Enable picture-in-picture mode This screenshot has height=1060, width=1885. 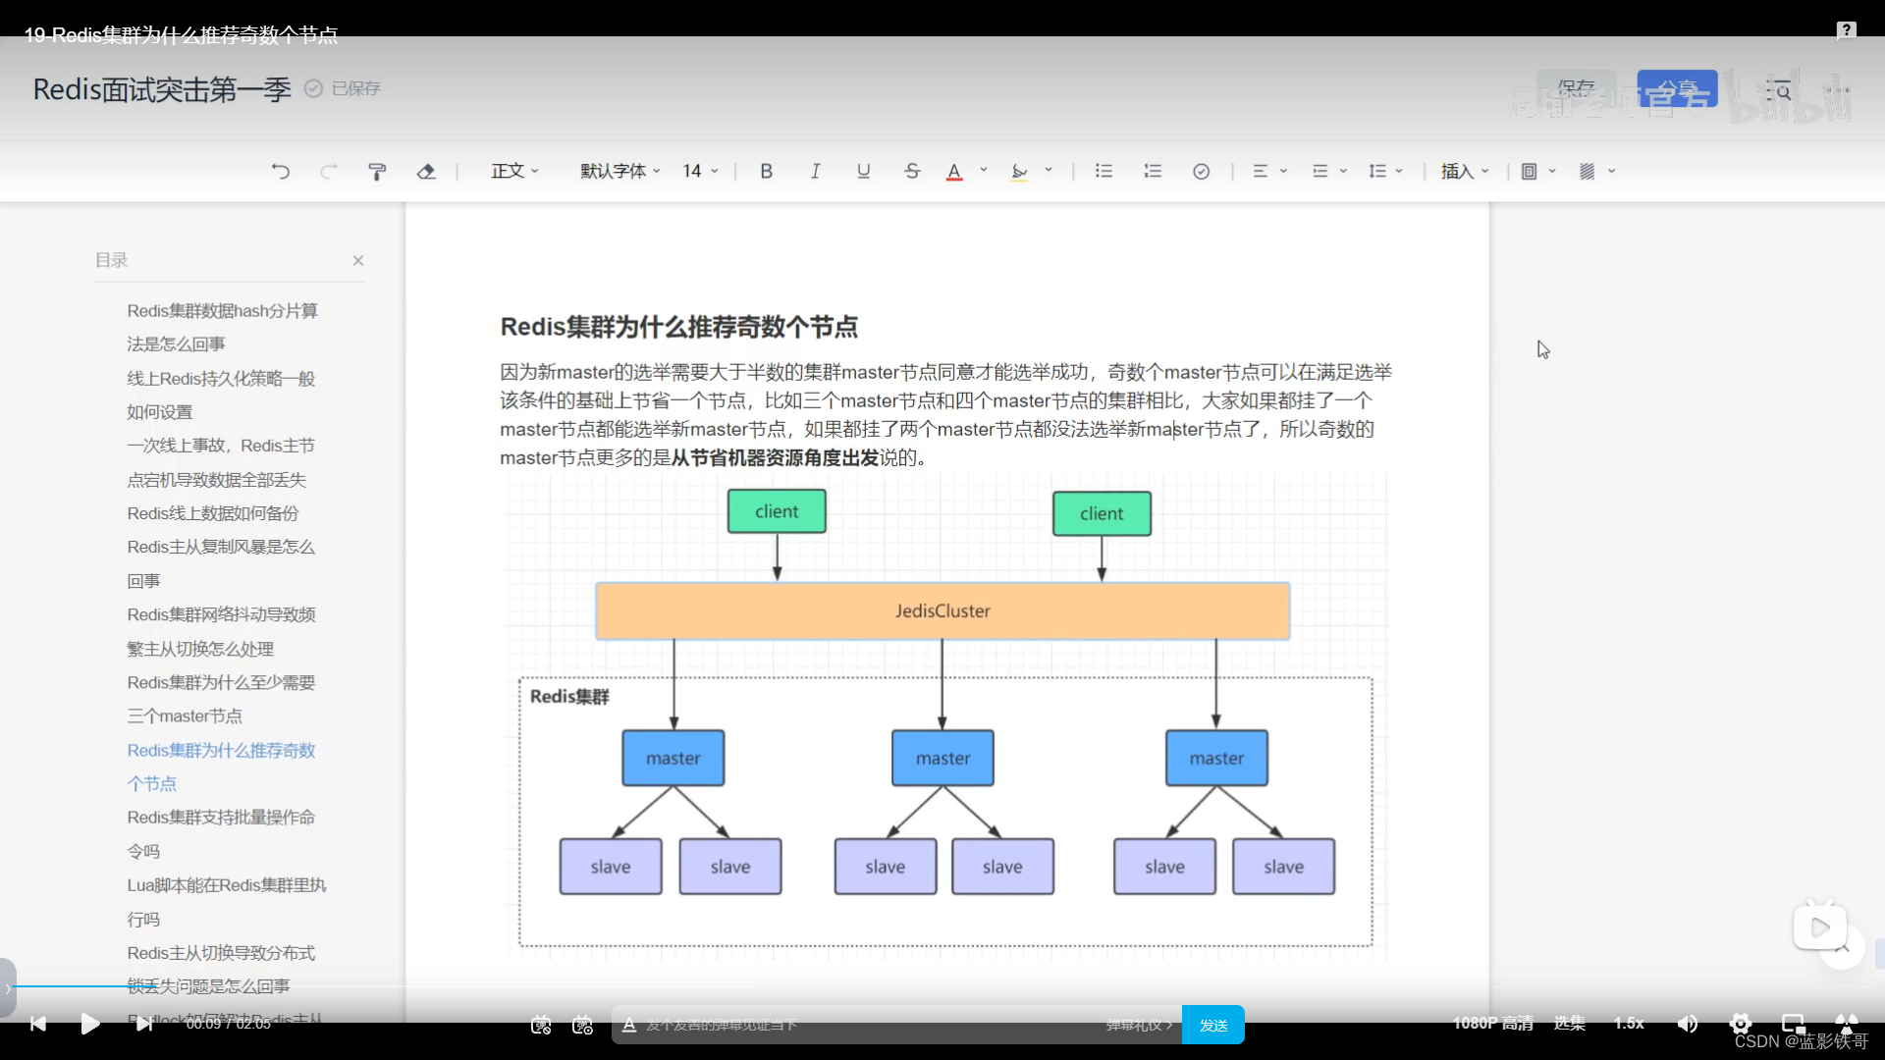[1794, 1024]
